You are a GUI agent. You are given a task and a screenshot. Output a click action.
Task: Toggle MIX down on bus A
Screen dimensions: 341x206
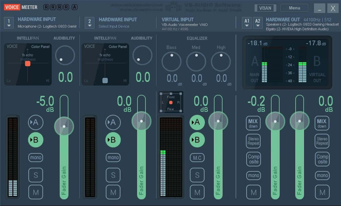point(253,123)
